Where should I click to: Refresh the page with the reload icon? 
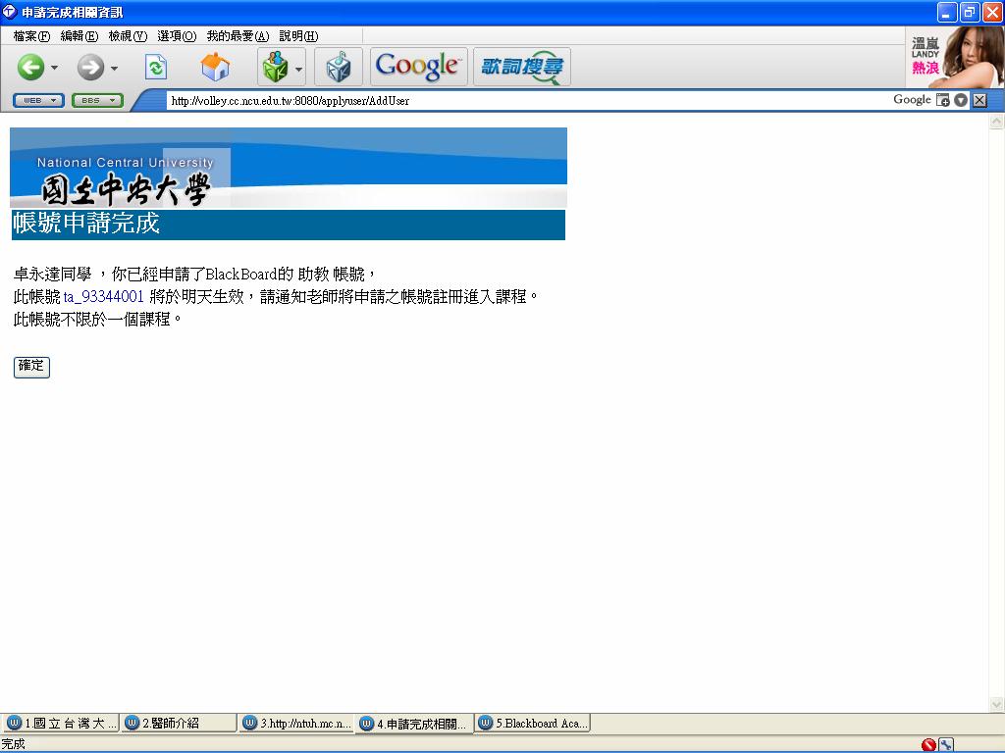point(156,67)
